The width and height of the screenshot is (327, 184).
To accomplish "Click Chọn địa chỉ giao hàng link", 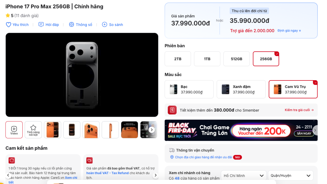I will pyautogui.click(x=203, y=157).
